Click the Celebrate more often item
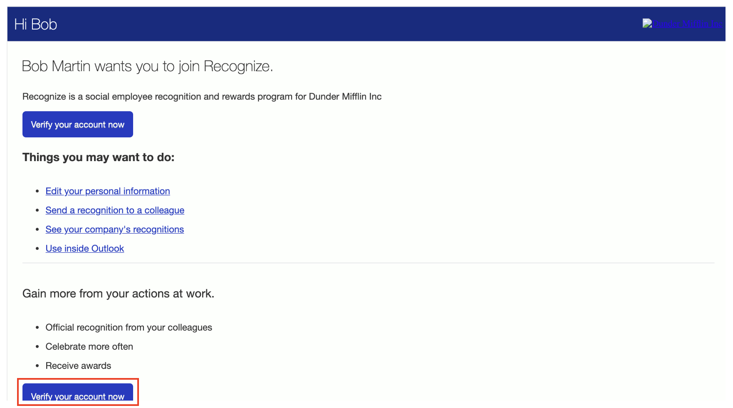The height and width of the screenshot is (408, 733). tap(89, 347)
